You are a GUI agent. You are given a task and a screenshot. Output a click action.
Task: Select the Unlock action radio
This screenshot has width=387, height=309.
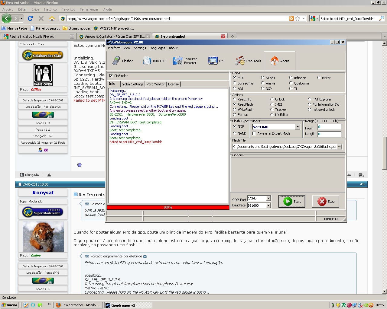pos(272,99)
